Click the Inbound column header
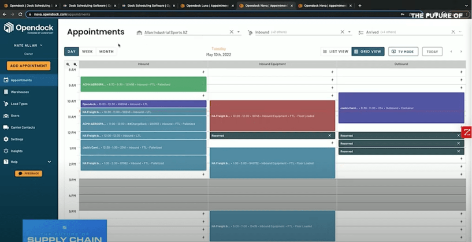 (143, 64)
